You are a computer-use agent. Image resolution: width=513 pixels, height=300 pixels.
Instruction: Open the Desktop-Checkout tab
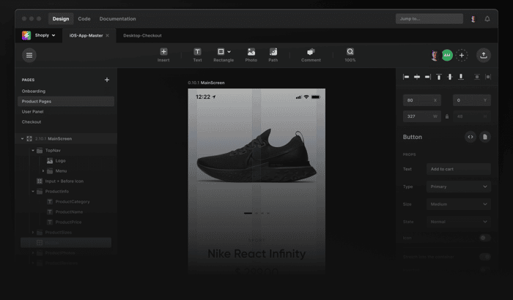pyautogui.click(x=142, y=36)
